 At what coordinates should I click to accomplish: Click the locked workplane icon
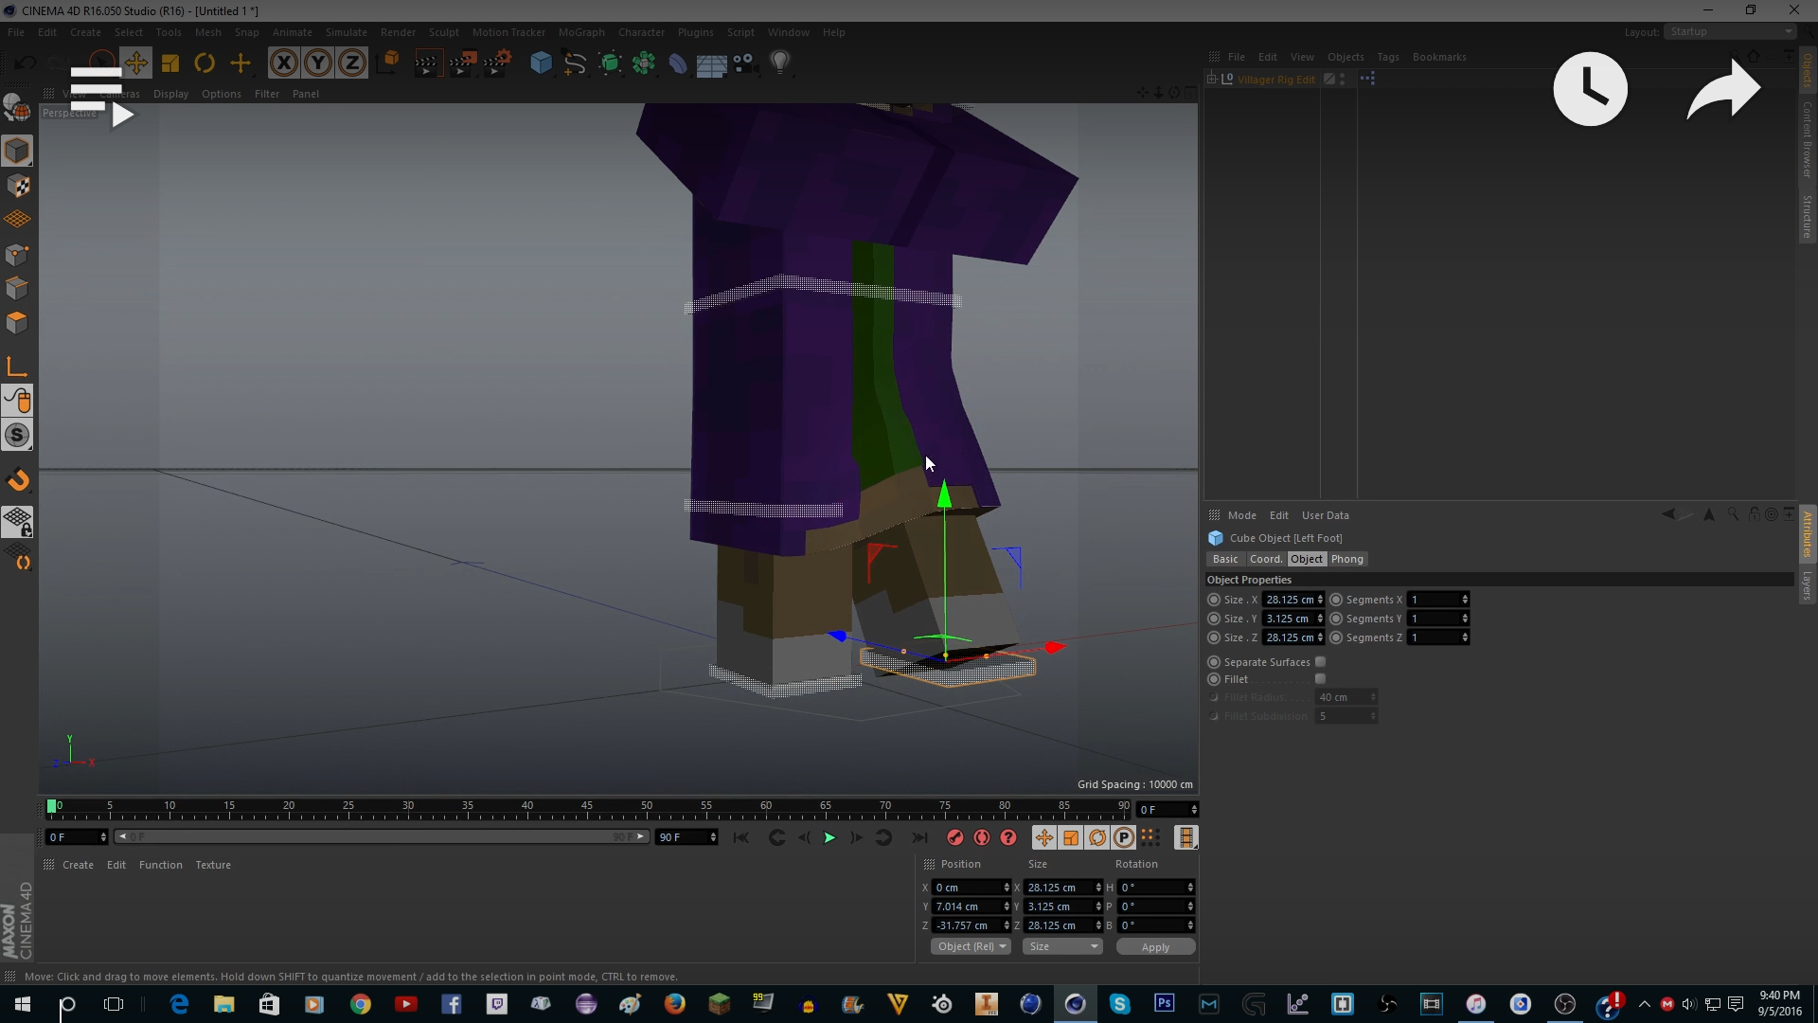tap(17, 521)
